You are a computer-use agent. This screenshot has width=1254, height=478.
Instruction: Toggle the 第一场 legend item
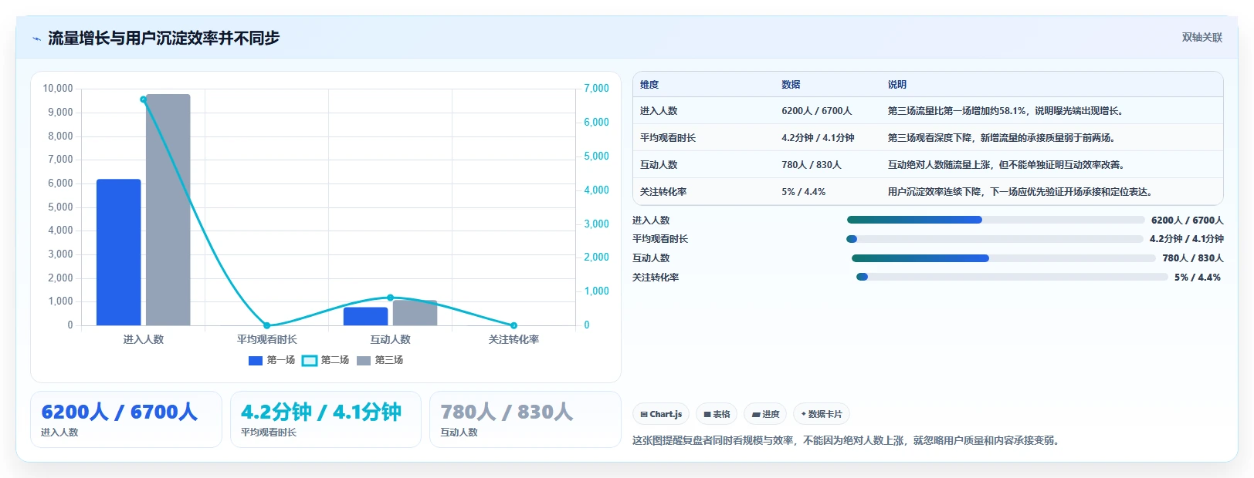pos(272,360)
